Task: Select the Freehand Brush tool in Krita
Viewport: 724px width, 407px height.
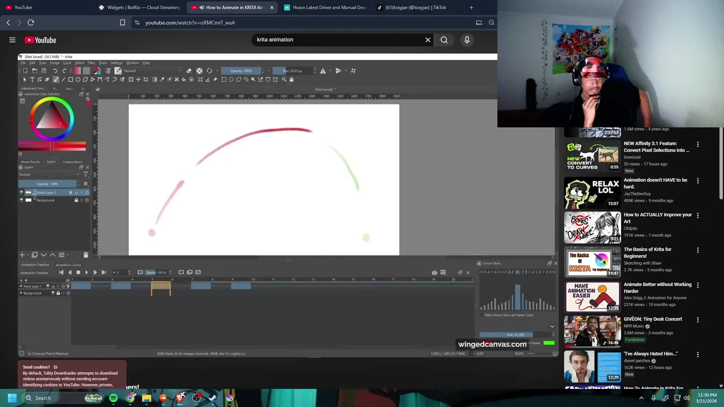Action: [56, 79]
